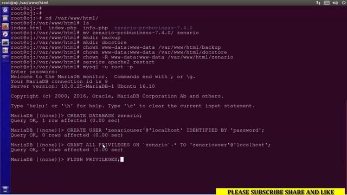Click the 'FLUSH PRIVILEGES;' statement
This screenshot has height=195, width=347.
93,159
